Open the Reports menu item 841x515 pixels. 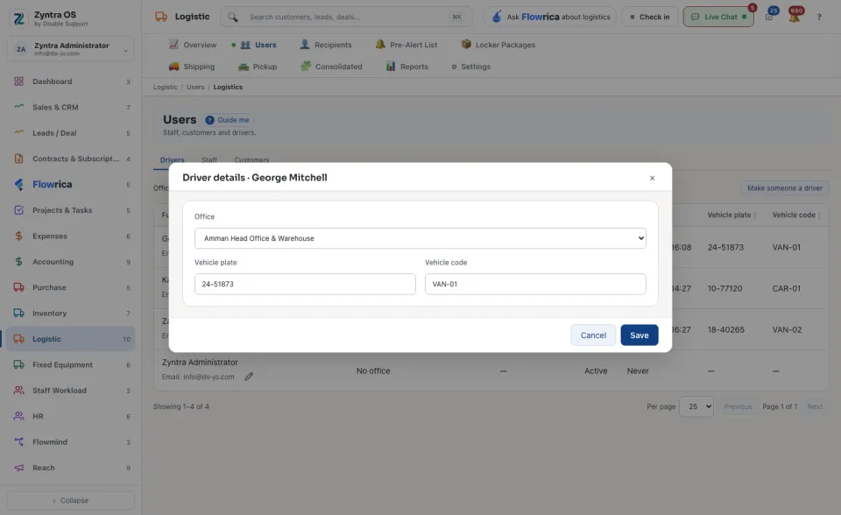[407, 67]
